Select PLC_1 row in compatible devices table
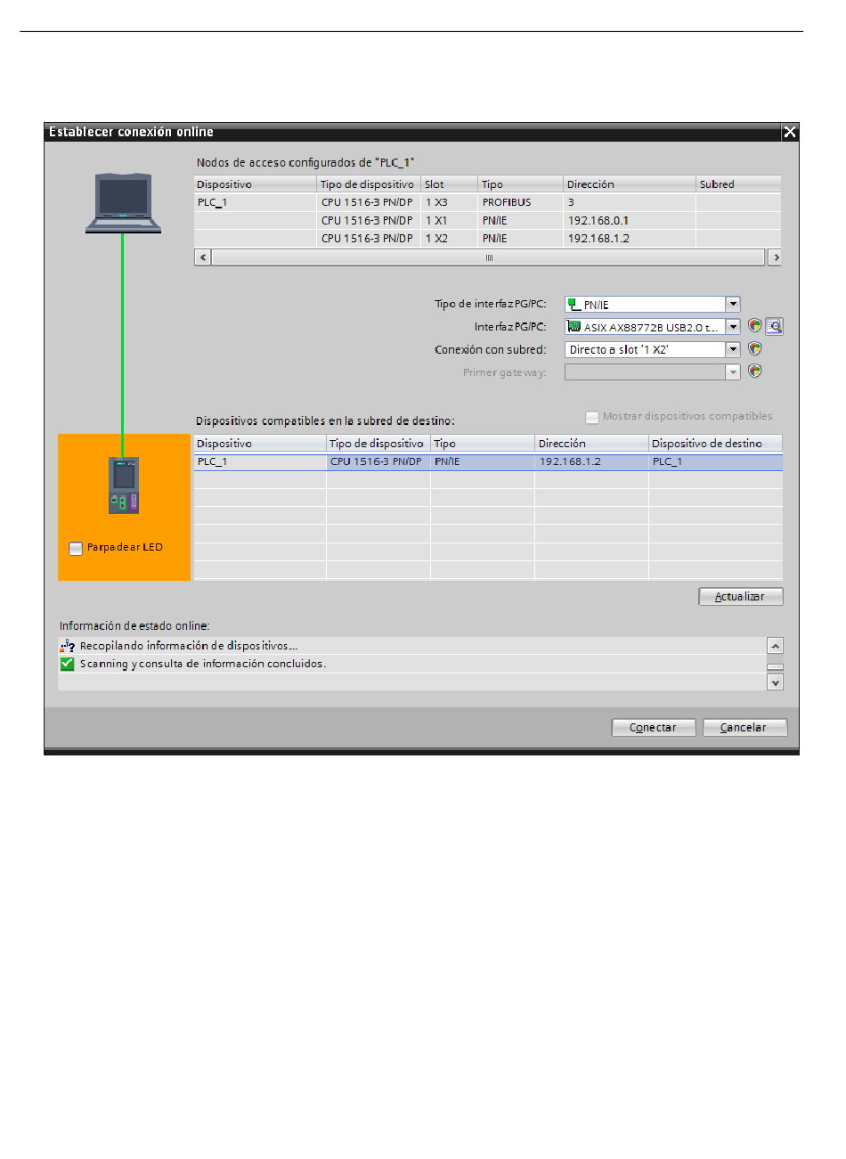This screenshot has width=846, height=1159. (488, 461)
